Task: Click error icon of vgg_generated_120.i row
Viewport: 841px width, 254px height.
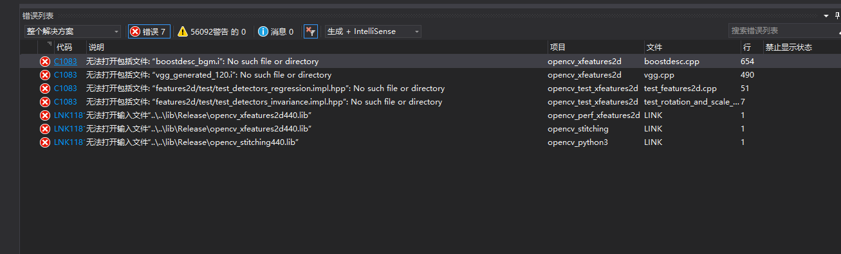Action: pos(45,75)
